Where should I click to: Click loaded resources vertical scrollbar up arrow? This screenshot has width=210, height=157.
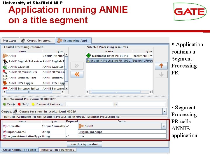[x=66, y=55]
